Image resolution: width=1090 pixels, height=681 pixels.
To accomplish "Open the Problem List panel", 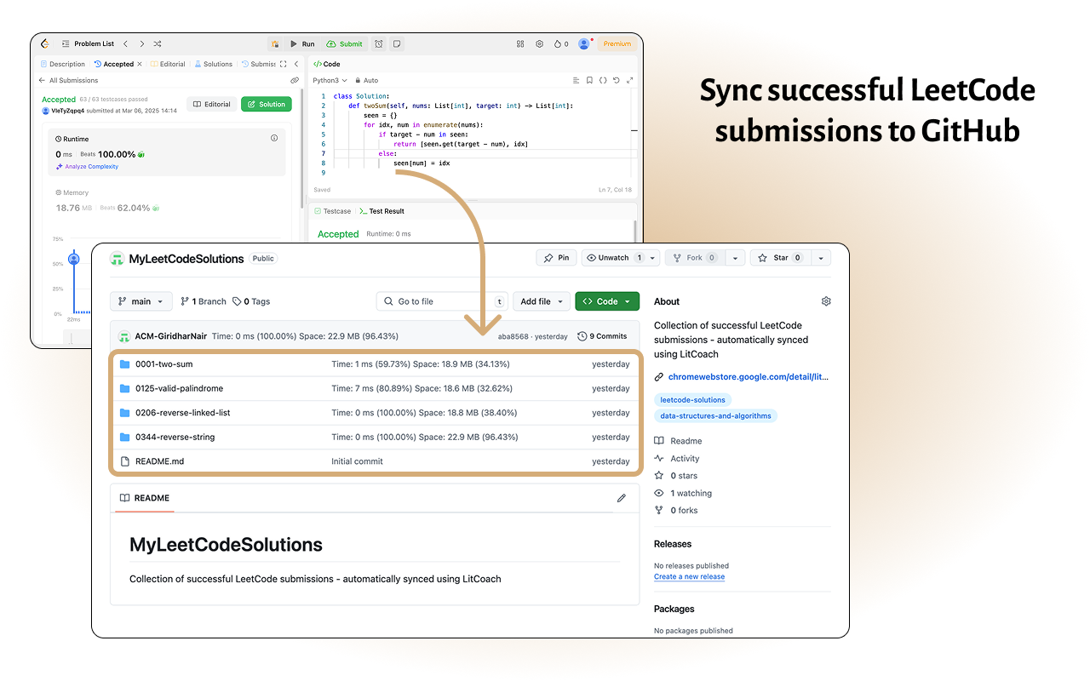I will tap(88, 44).
